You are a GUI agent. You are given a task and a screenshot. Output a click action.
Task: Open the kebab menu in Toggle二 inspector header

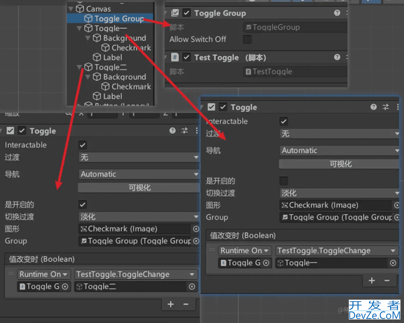click(x=197, y=130)
